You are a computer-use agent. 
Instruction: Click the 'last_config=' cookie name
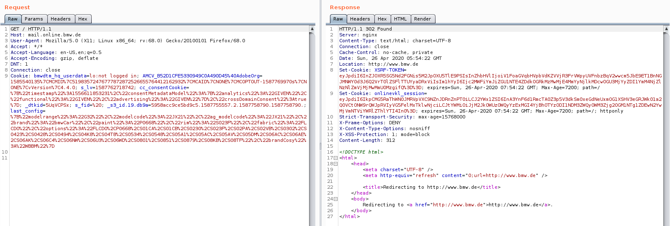pyautogui.click(x=28, y=111)
